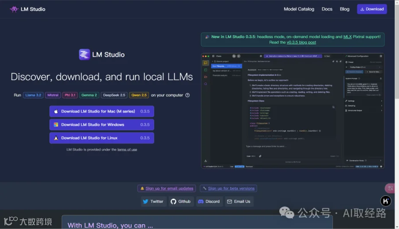Click the pink translate floating icon
The width and height of the screenshot is (399, 229).
[390, 188]
